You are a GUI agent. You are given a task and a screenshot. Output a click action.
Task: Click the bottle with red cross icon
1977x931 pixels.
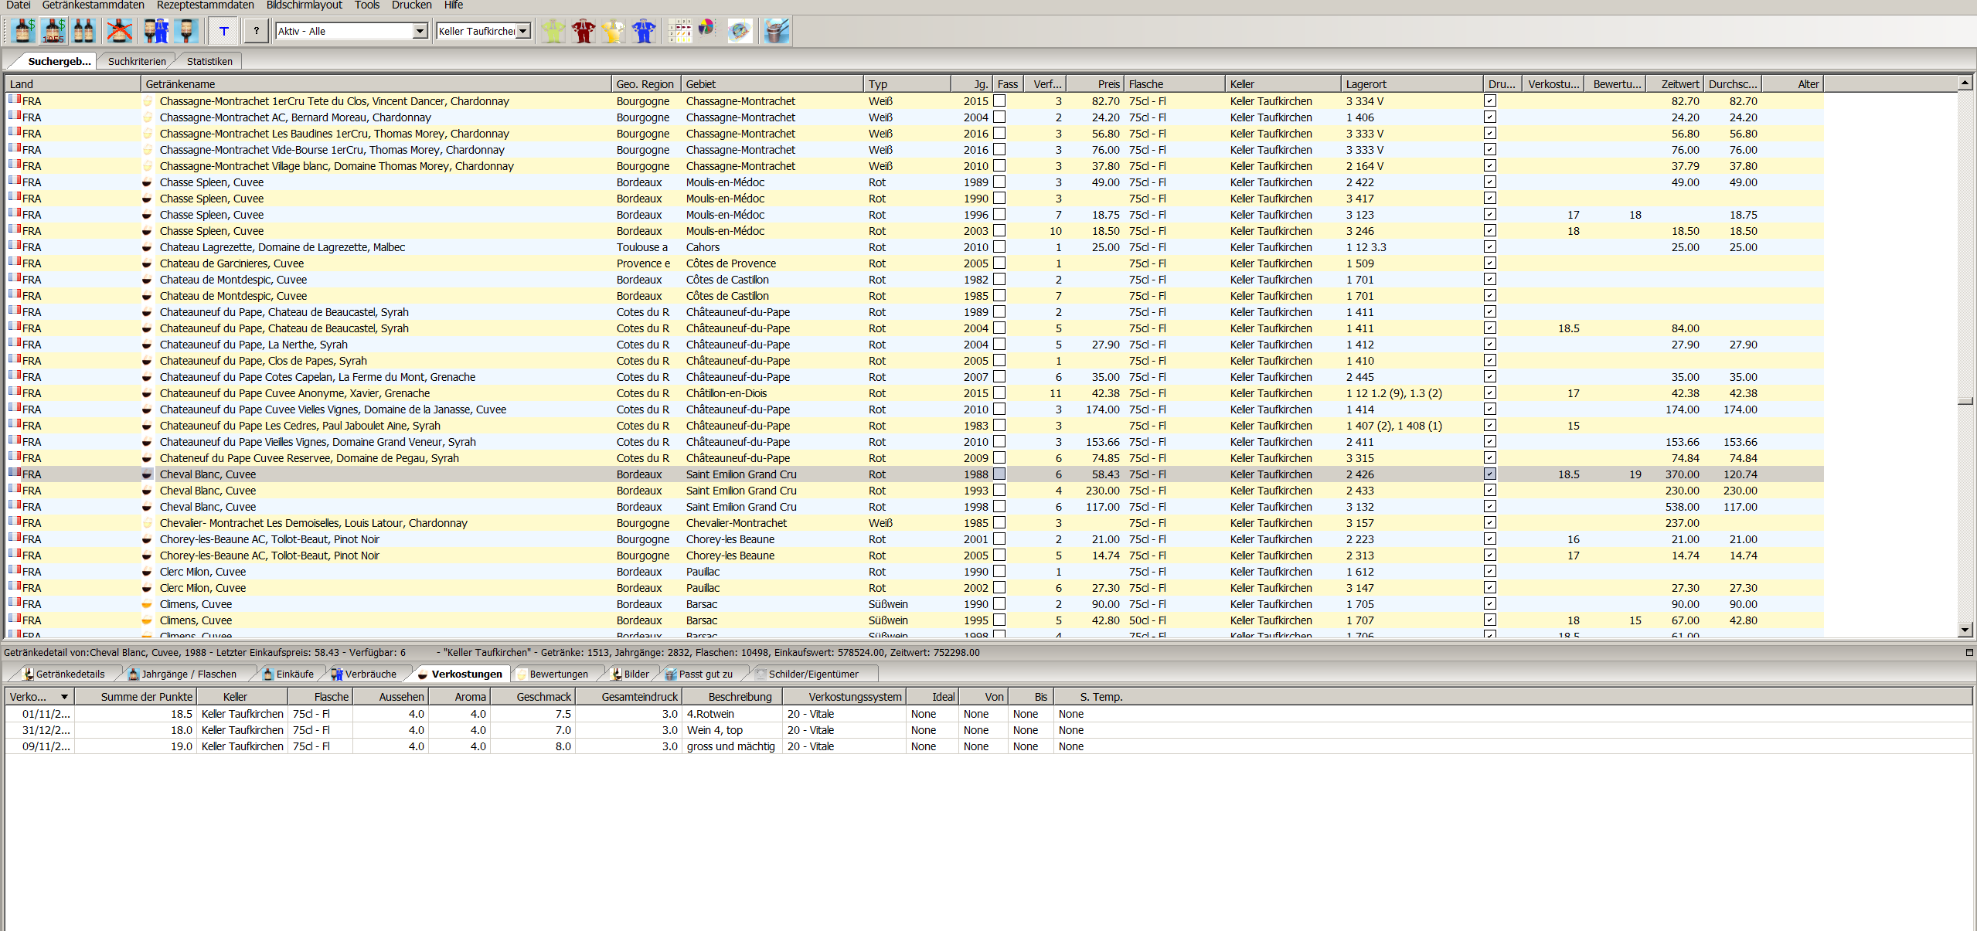click(119, 31)
